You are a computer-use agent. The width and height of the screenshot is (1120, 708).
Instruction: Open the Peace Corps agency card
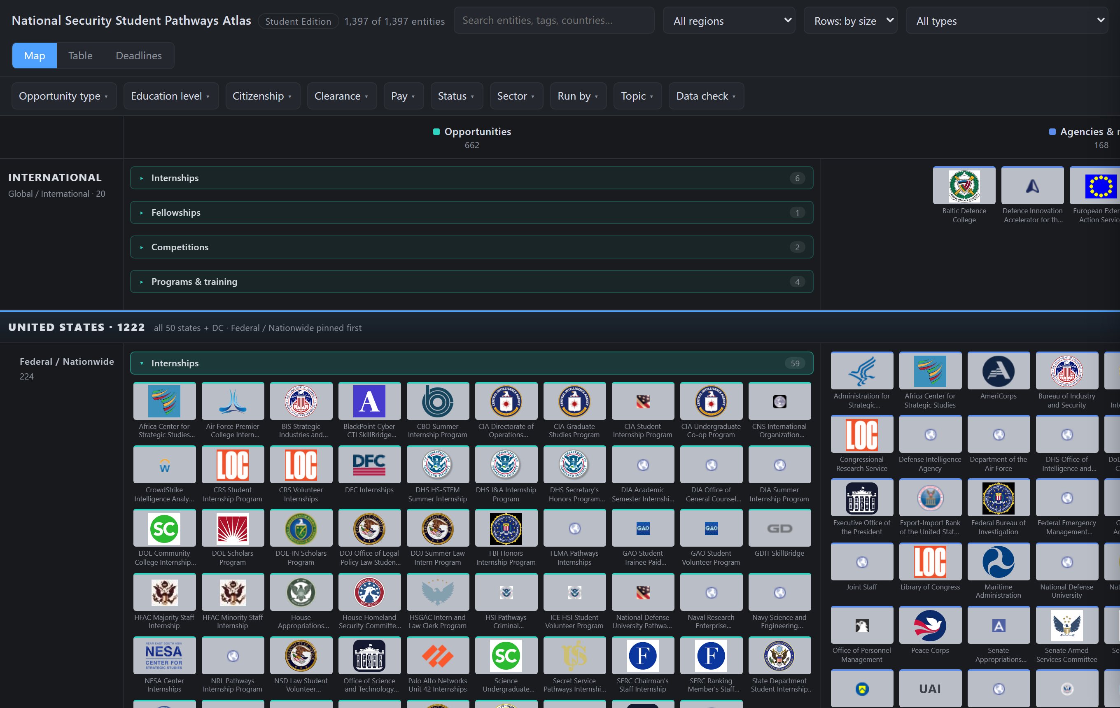[x=930, y=631]
